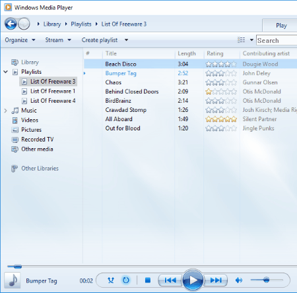The height and width of the screenshot is (293, 297).
Task: Select the Out for Blood track
Action: point(190,128)
